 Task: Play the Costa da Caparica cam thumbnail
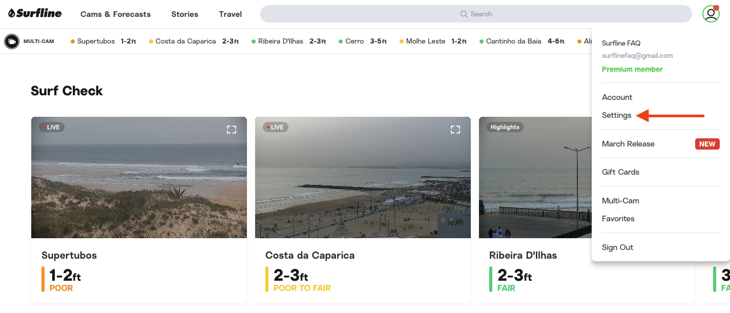point(363,177)
